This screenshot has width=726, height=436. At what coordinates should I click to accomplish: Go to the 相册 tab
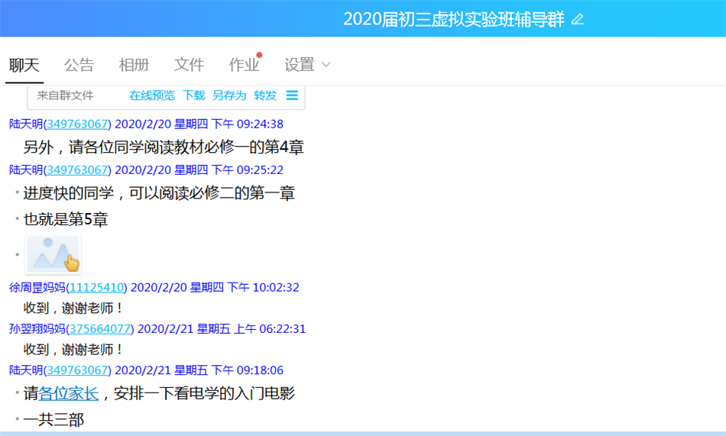click(134, 65)
